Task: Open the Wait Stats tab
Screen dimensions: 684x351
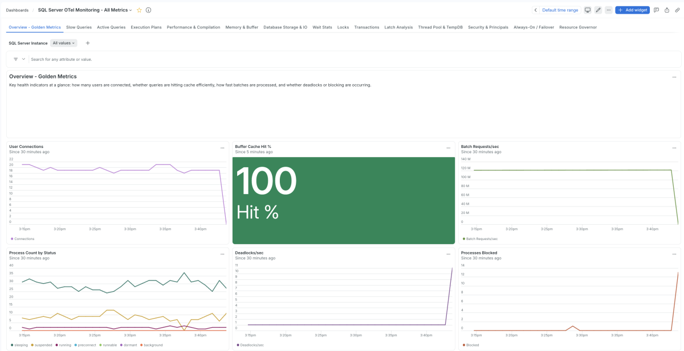Action: click(322, 27)
